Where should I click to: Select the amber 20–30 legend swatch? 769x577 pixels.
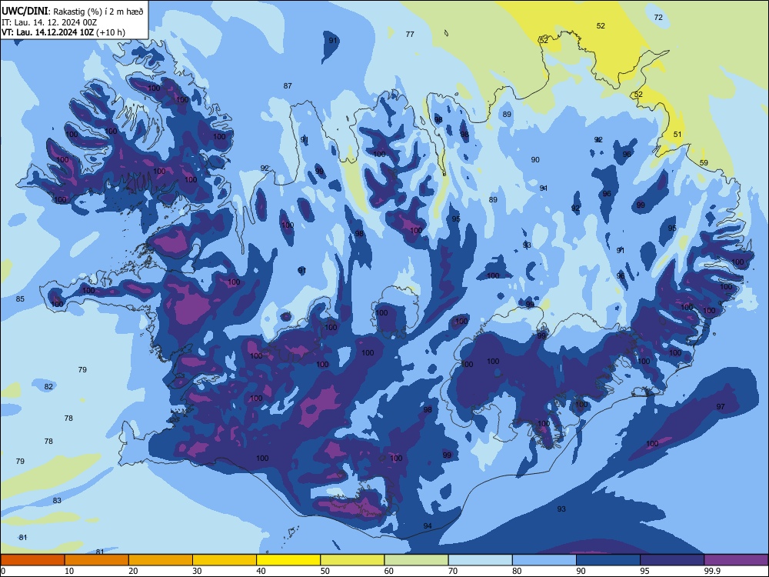coord(161,560)
